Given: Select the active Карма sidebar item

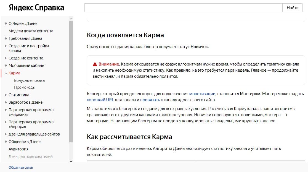Looking at the screenshot, I should 14,73.
